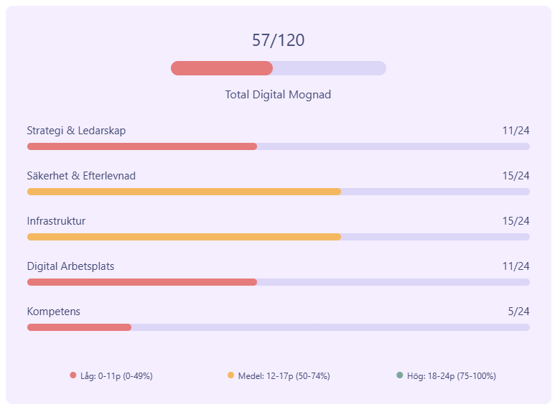Click the Hög: 18-24p legend text
Screen dimensions: 555x407
click(x=451, y=376)
